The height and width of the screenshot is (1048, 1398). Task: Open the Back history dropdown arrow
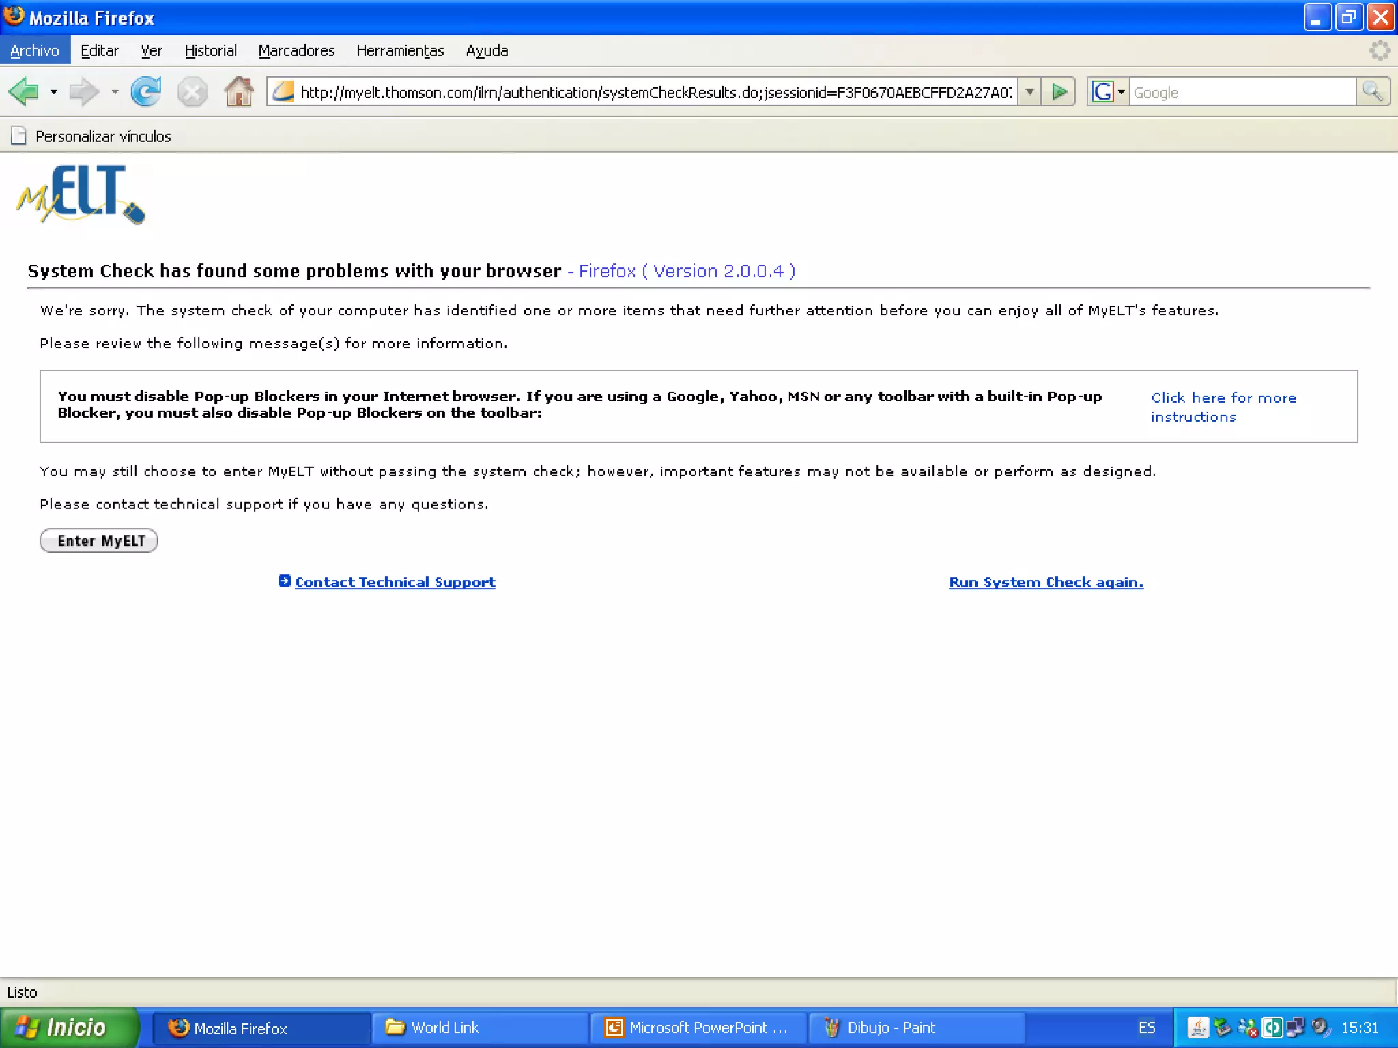coord(53,91)
